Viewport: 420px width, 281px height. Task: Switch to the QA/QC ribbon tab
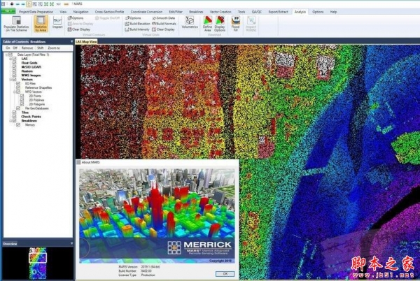pyautogui.click(x=257, y=12)
